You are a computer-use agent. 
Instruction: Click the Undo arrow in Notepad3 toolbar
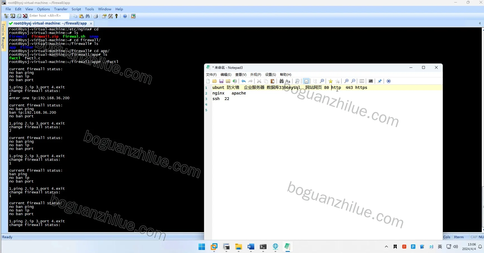243,81
